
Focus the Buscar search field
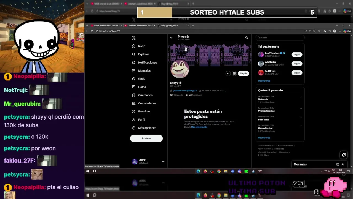pos(280,38)
